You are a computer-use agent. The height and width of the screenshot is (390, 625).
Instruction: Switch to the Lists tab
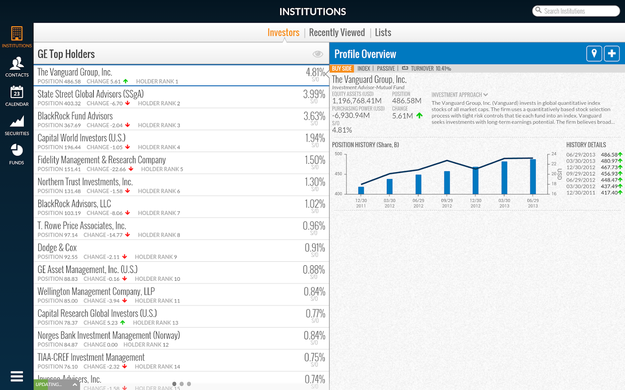(383, 32)
